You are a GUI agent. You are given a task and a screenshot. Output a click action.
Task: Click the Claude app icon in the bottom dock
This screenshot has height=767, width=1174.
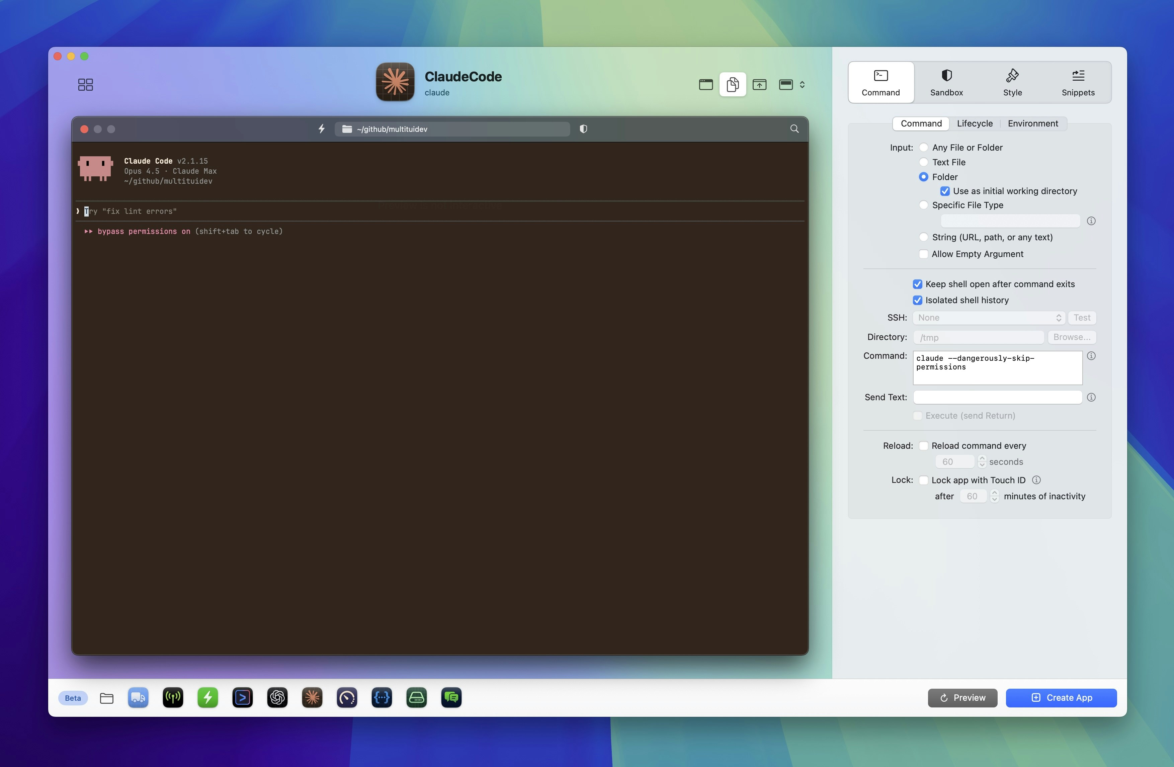click(312, 697)
